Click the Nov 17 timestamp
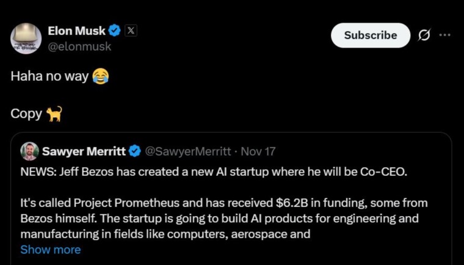Screen dimensions: 464x265 tap(258, 151)
